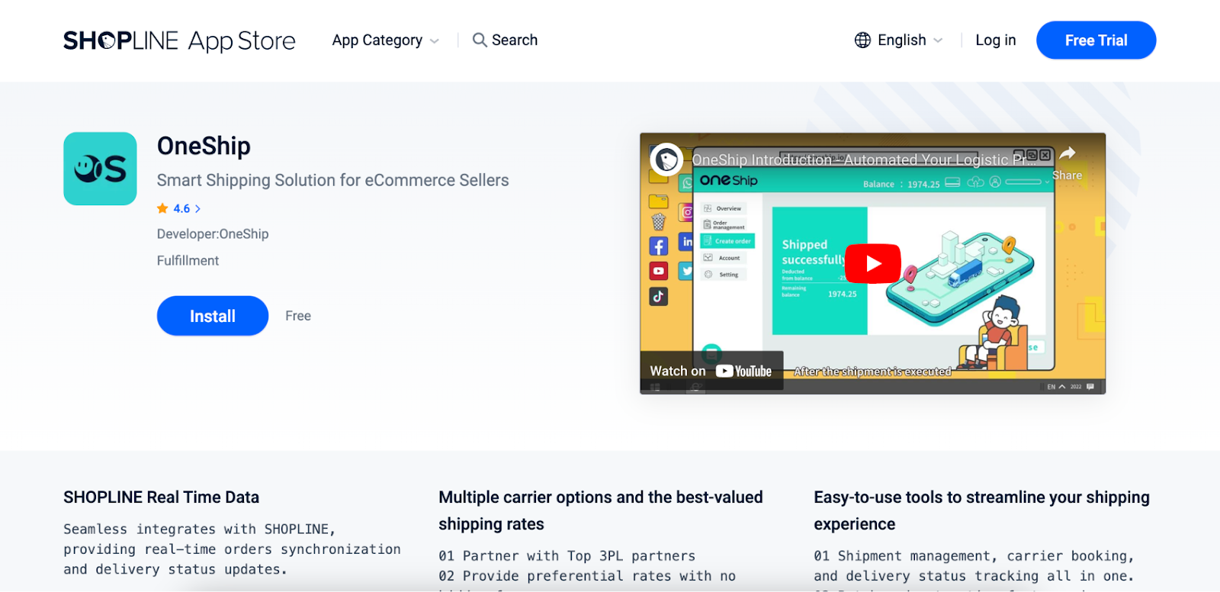Click the orange rating star icon
Screen dimensions: 1220x592
click(162, 208)
